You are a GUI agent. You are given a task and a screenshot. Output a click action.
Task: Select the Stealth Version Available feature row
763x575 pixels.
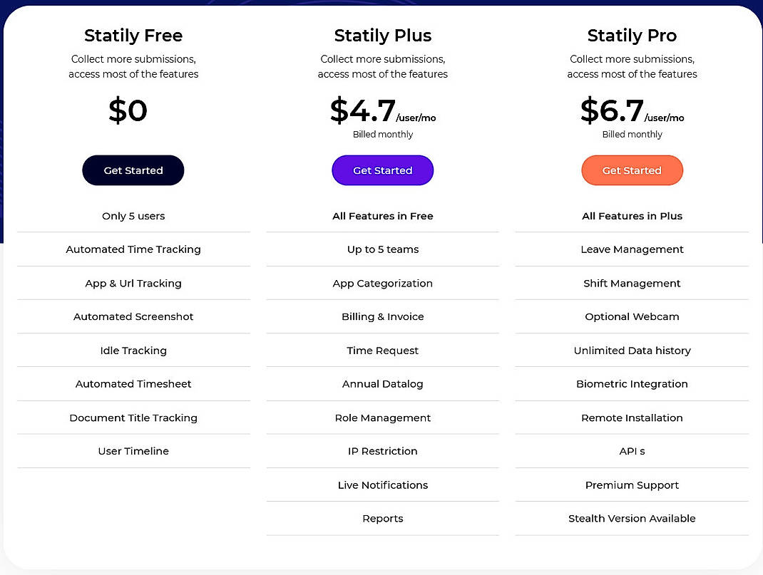632,518
